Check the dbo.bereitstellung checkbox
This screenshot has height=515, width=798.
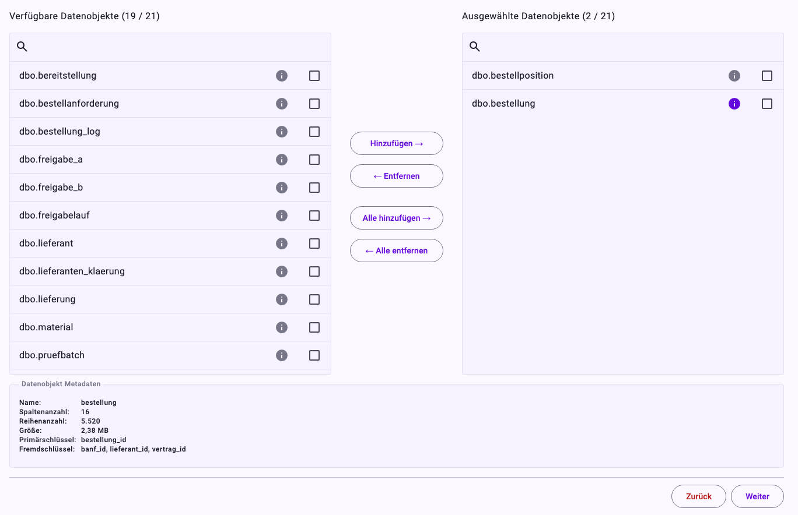click(x=314, y=76)
